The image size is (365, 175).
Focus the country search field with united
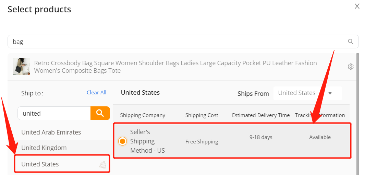coord(54,113)
